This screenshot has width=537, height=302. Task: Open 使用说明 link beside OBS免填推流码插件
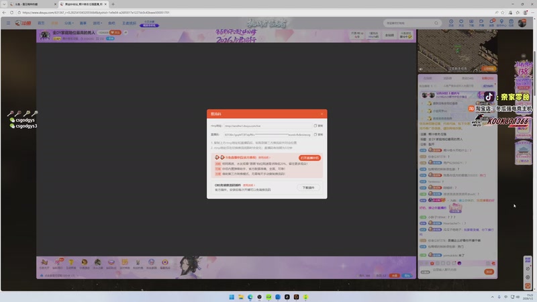(249, 185)
